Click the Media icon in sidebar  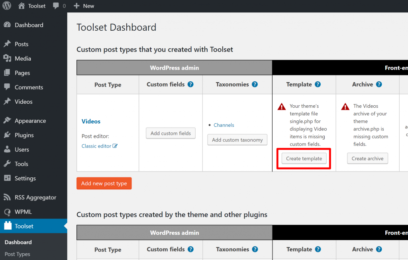(7, 58)
